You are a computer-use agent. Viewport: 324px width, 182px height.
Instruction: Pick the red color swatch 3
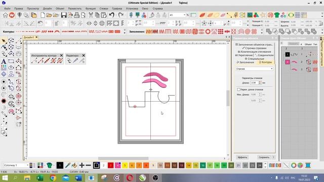[110, 165]
